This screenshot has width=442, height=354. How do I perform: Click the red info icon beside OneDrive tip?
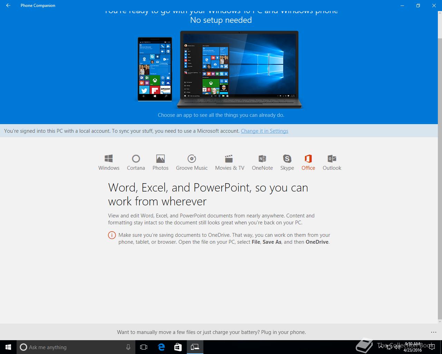tap(112, 235)
